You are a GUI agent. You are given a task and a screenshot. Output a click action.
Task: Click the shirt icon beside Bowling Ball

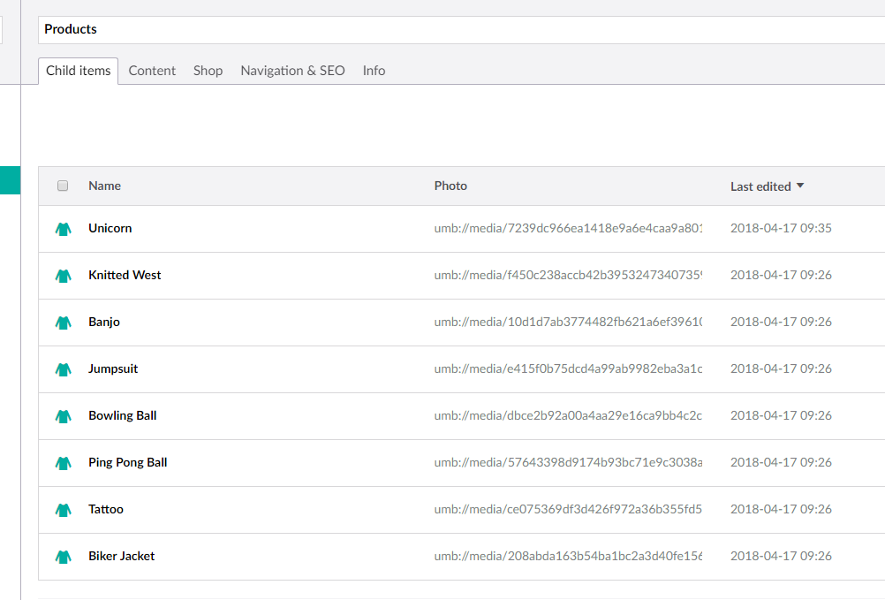point(63,415)
